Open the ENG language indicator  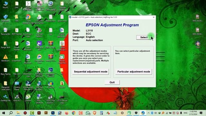point(185,113)
